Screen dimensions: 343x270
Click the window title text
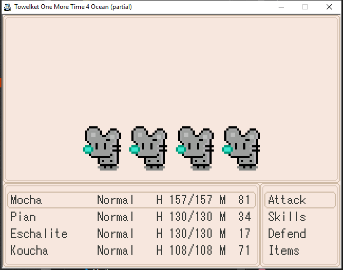pos(73,7)
